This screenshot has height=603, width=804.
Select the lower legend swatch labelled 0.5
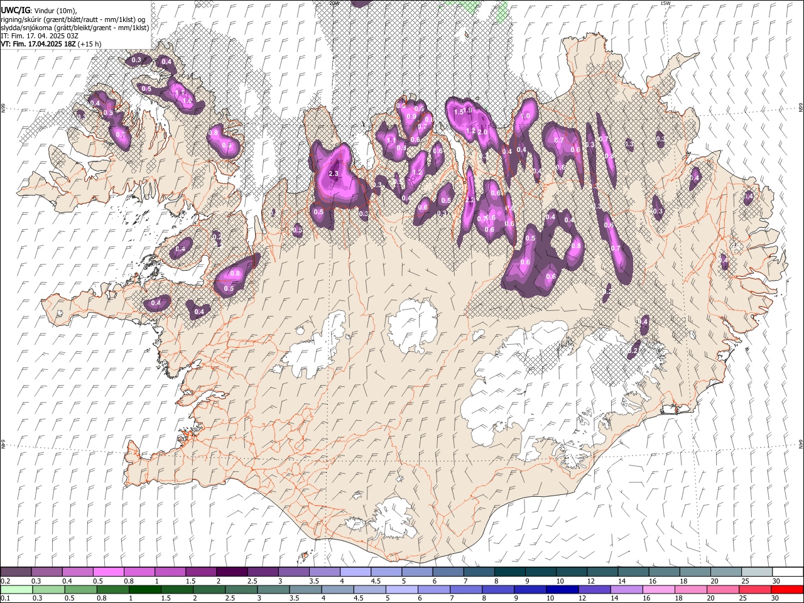click(x=80, y=590)
